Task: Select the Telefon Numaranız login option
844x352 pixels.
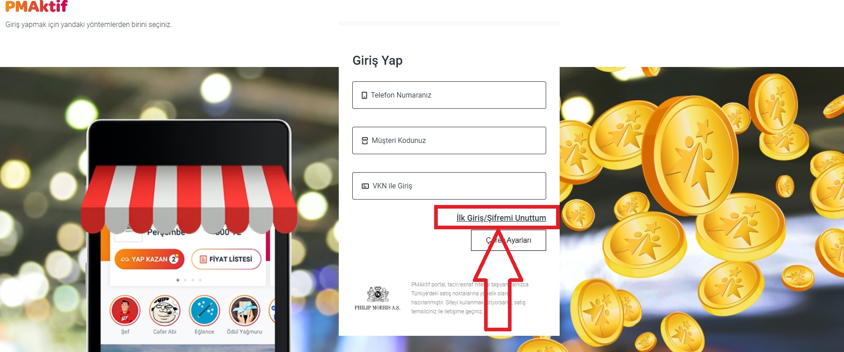Action: coord(449,95)
